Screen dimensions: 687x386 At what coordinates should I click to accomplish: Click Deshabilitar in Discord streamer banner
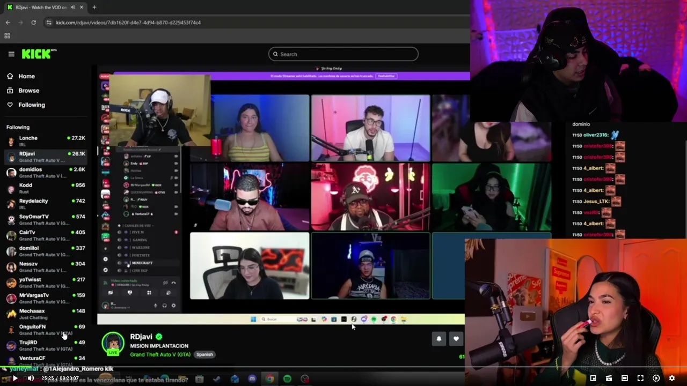[x=386, y=76]
